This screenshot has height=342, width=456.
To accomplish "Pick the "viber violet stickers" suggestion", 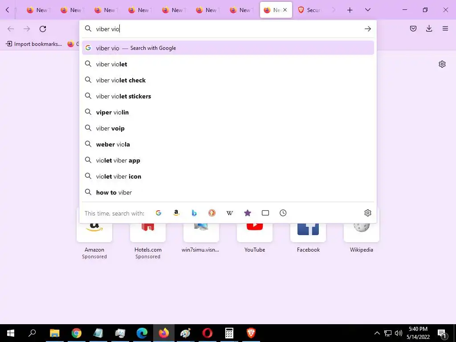I will tap(228, 96).
